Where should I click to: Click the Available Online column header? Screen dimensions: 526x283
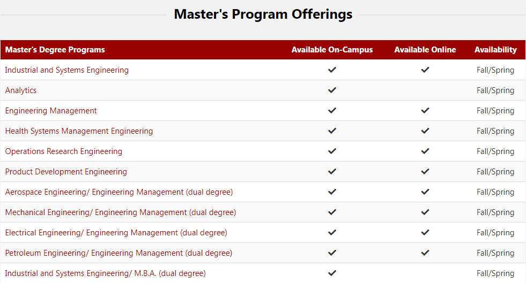pyautogui.click(x=425, y=50)
